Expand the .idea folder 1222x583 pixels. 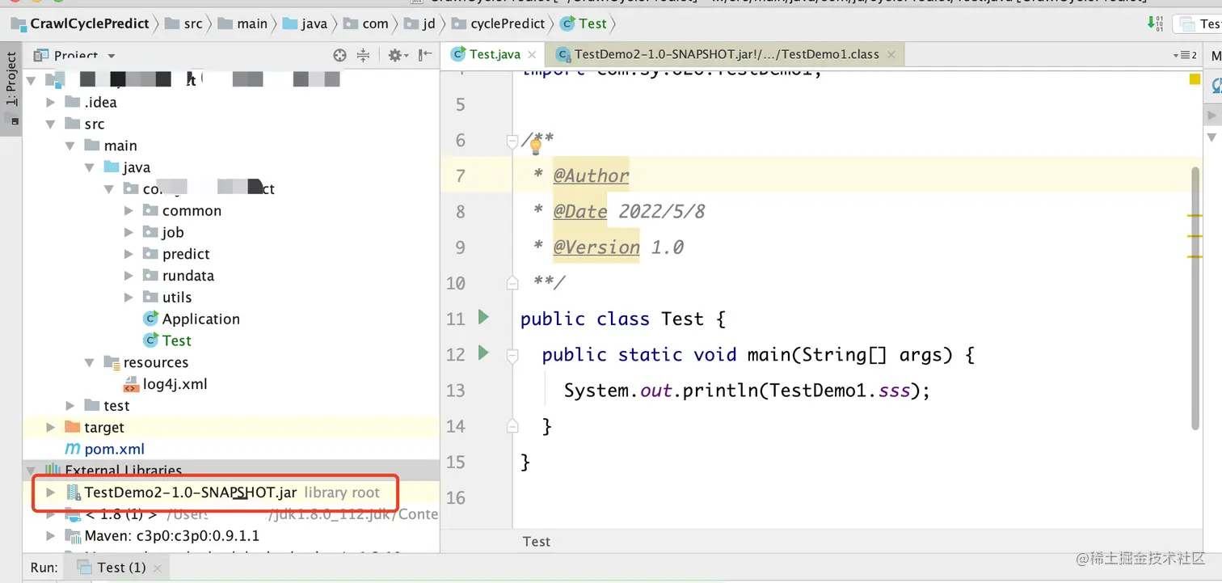pos(51,102)
